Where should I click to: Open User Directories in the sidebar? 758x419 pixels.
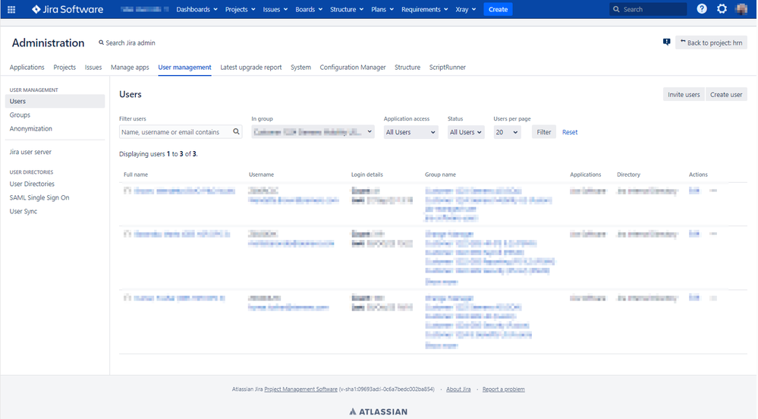32,184
